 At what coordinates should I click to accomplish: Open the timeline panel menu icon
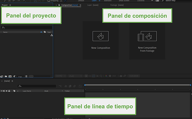tap(12, 81)
